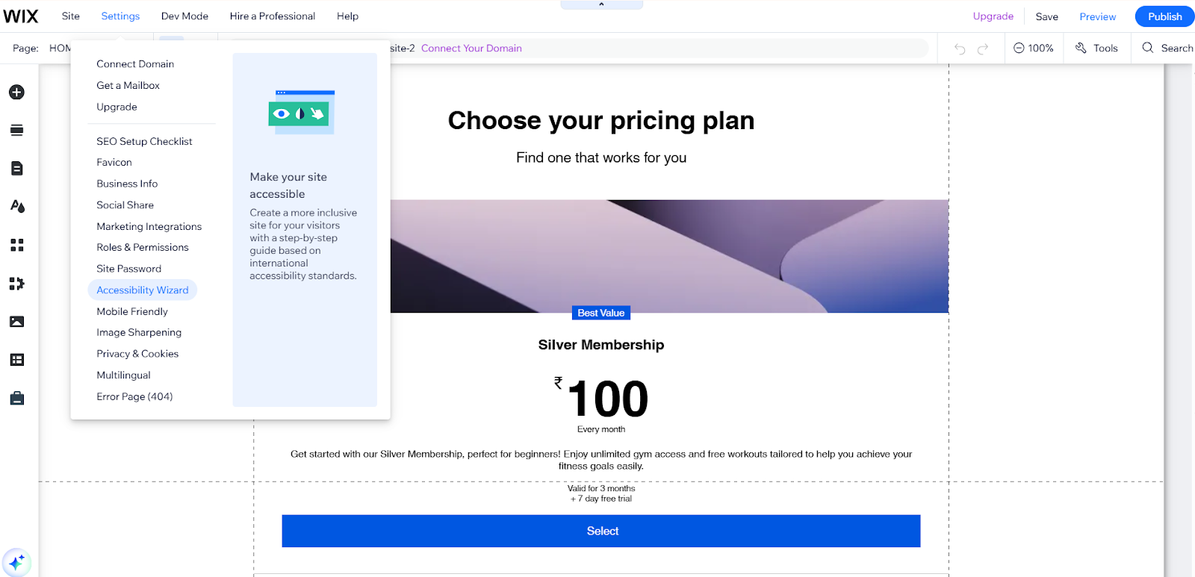1195x577 pixels.
Task: Open the Dev Mode menu
Action: (x=184, y=16)
